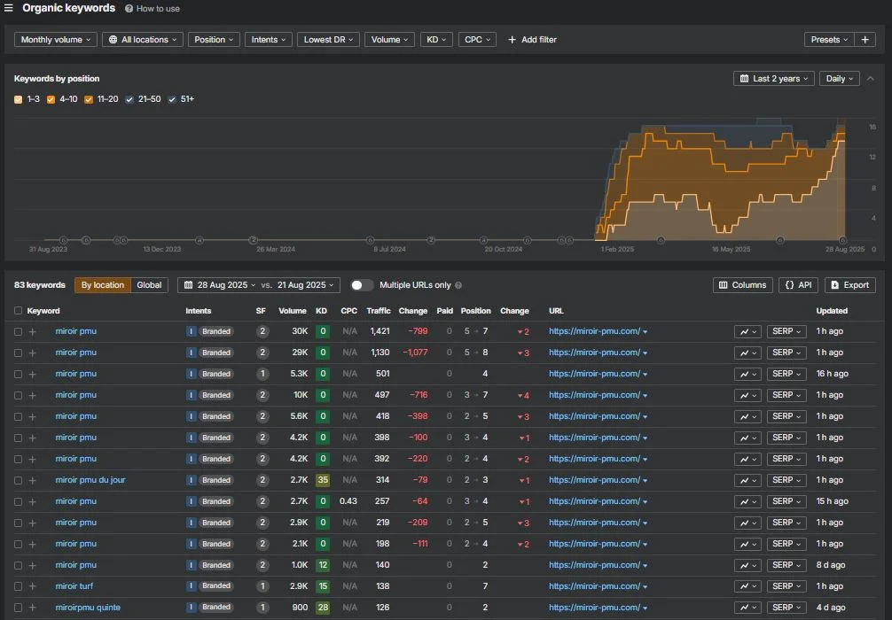Toggle the 11–20 position checkbox
The width and height of the screenshot is (892, 620).
[88, 99]
